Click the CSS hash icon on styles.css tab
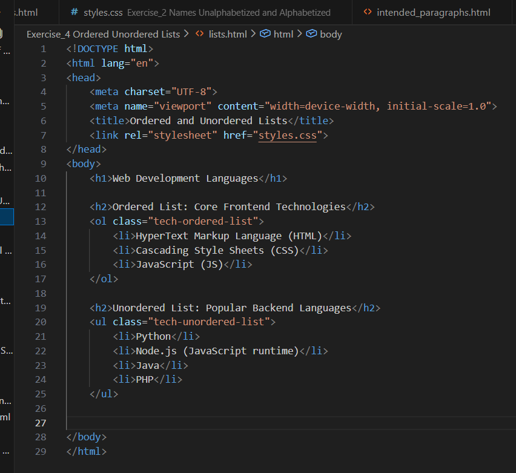 pos(74,12)
